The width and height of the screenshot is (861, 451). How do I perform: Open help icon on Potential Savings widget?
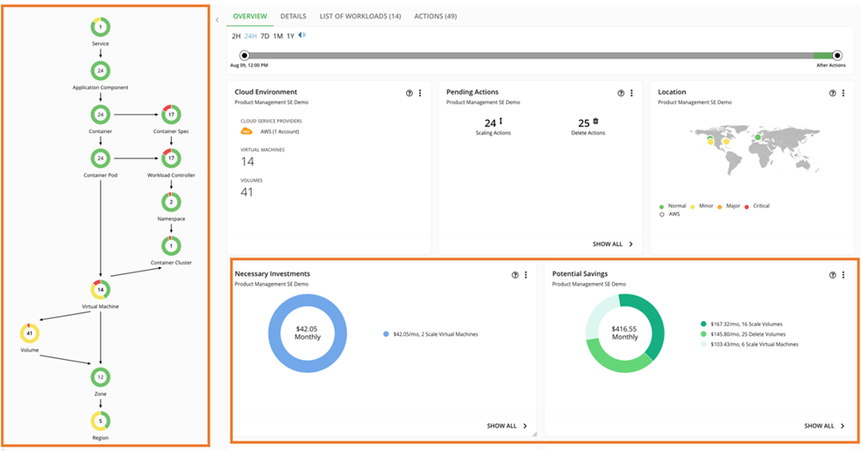832,275
